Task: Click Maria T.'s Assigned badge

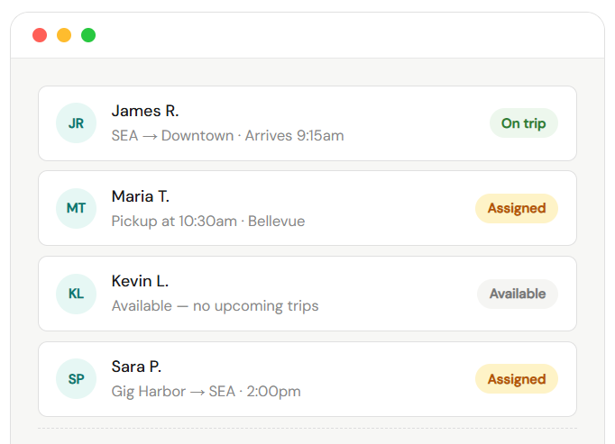Action: 517,209
